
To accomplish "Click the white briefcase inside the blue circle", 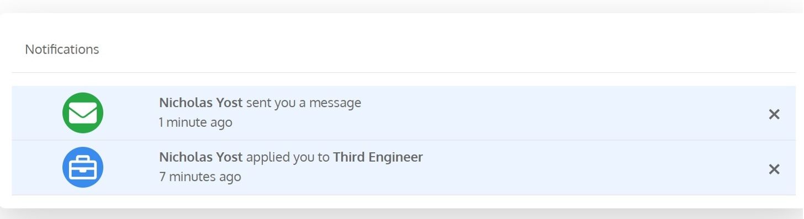I will pos(83,168).
